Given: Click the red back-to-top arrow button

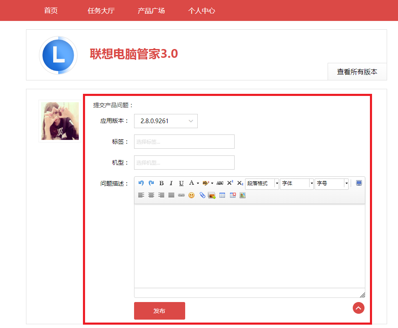Looking at the screenshot, I should 358,308.
